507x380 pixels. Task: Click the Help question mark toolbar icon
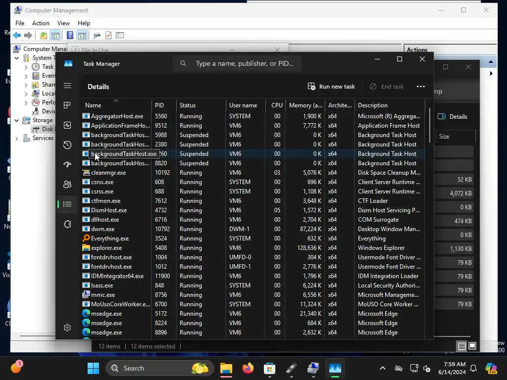[70, 35]
